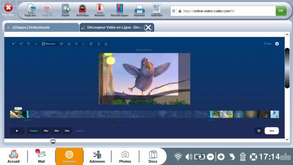Open the volume tool
Image resolution: width=293 pixels, height=165 pixels.
click(x=61, y=44)
